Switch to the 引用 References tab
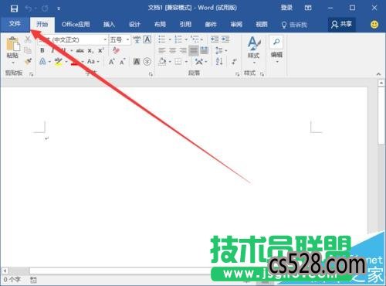Screen dimensions: 386x286 pyautogui.click(x=185, y=25)
